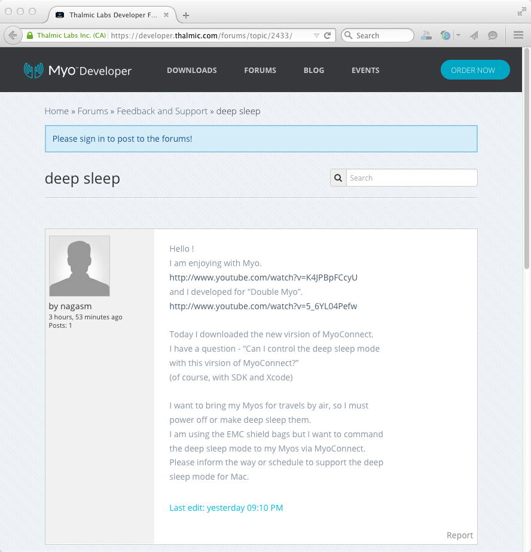Click the green padlock security icon
531x552 pixels.
coord(30,35)
